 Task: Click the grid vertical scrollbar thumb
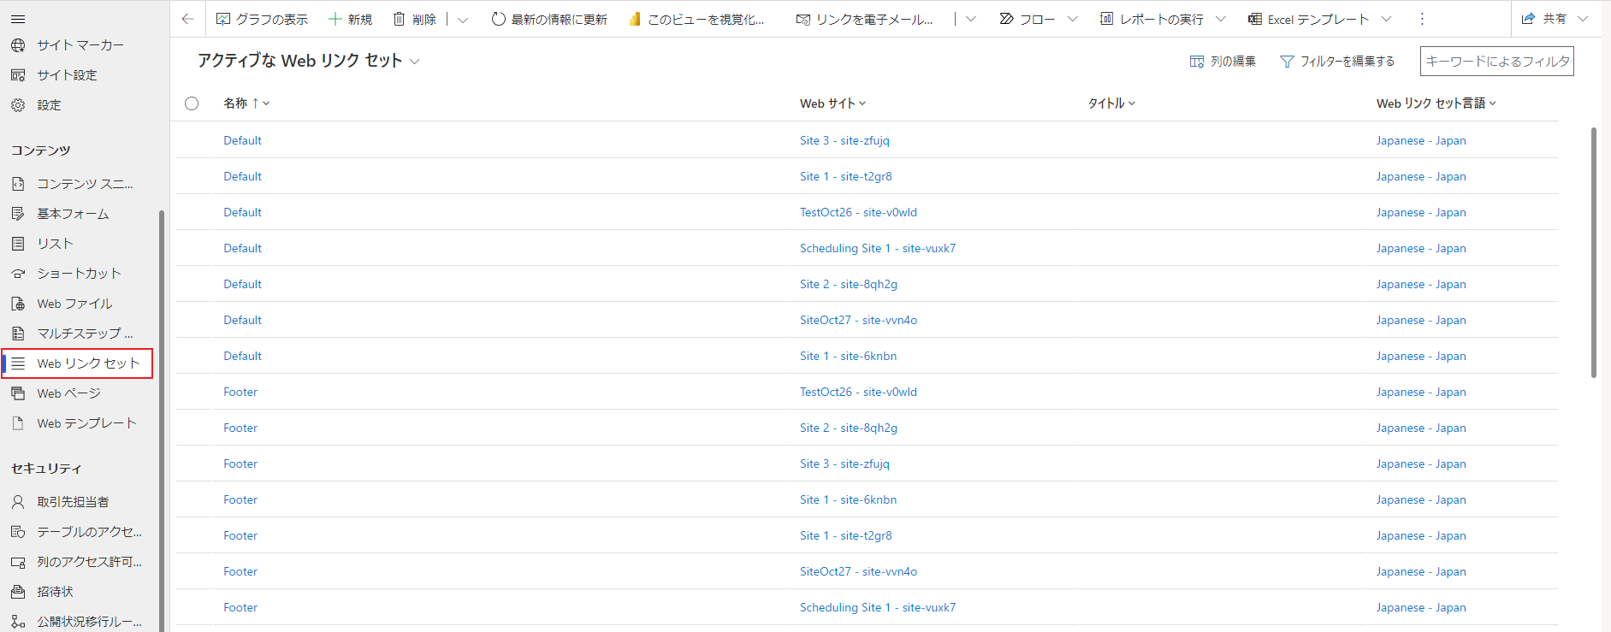(1594, 252)
